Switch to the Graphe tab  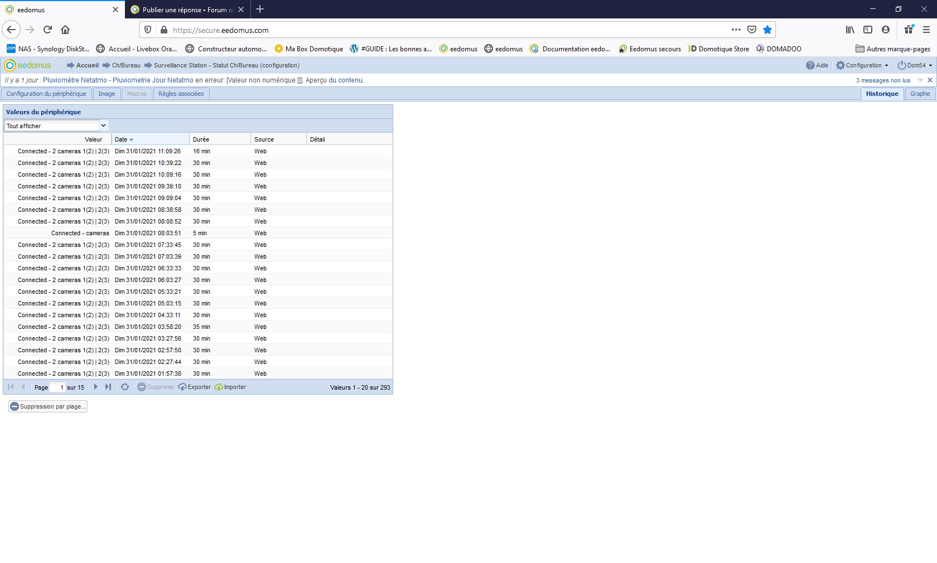[920, 94]
